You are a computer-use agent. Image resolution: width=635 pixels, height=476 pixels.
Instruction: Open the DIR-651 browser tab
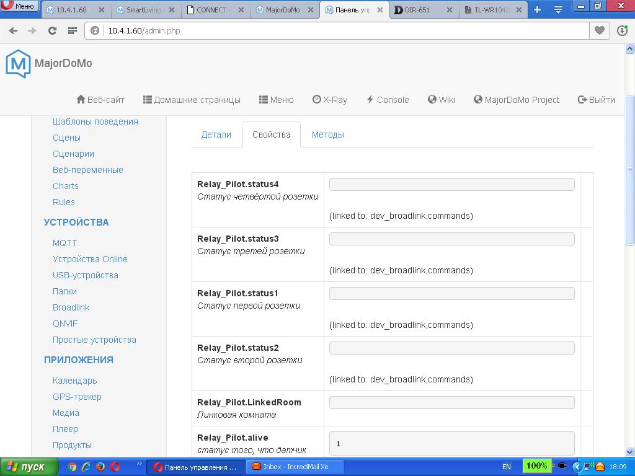click(x=423, y=10)
